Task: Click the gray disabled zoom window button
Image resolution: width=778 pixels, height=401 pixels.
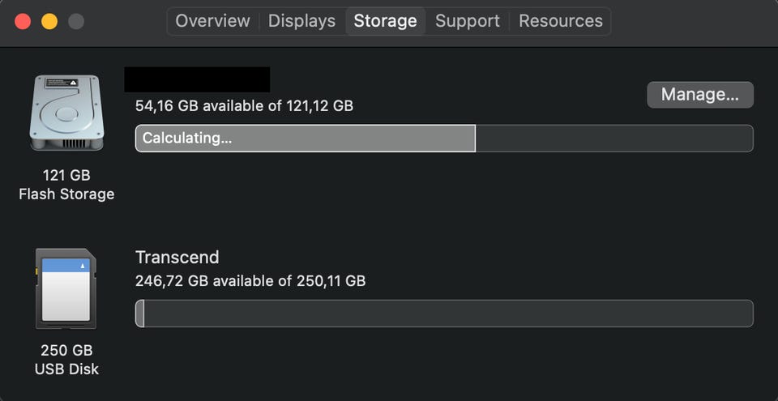Action: pos(76,21)
